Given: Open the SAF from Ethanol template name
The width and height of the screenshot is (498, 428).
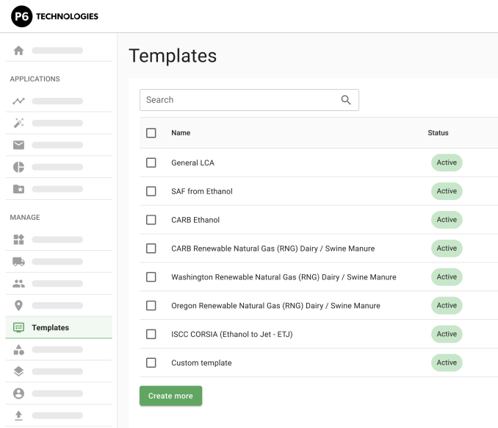Looking at the screenshot, I should (x=202, y=191).
